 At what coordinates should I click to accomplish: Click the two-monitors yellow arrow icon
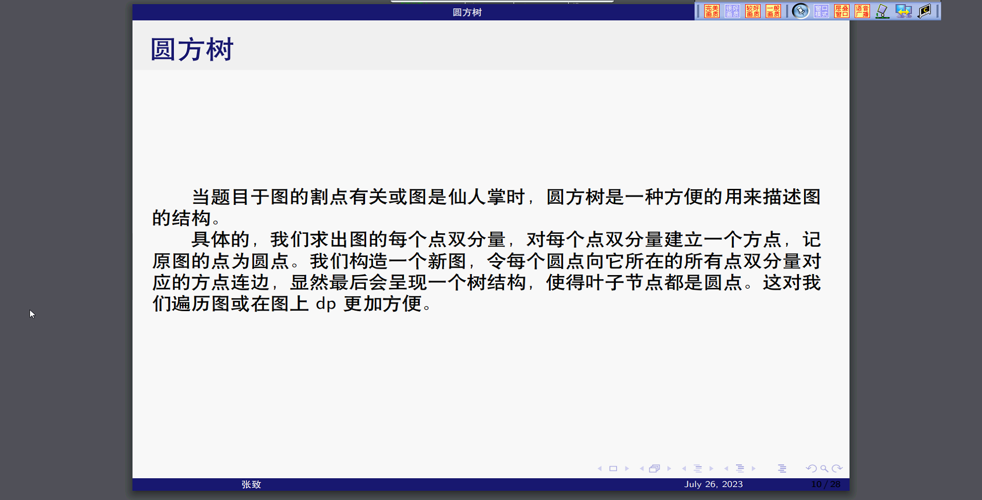coord(904,11)
